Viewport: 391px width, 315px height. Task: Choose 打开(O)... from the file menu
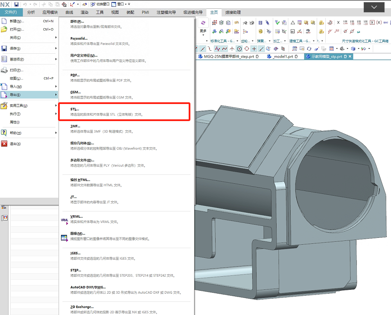click(x=29, y=29)
